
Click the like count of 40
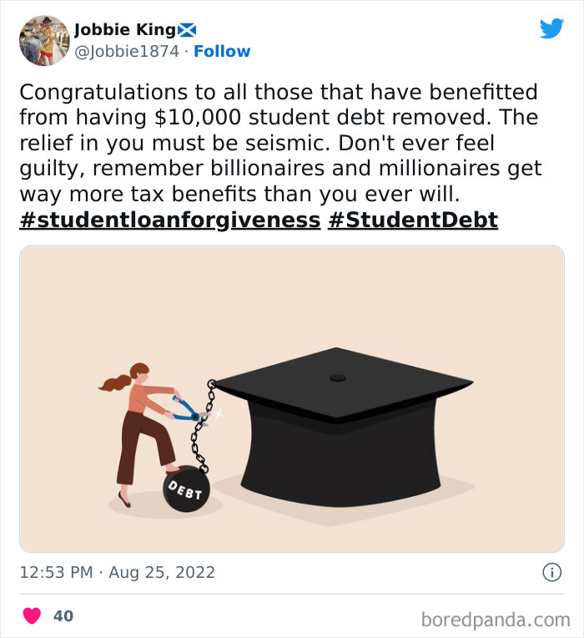coord(63,616)
